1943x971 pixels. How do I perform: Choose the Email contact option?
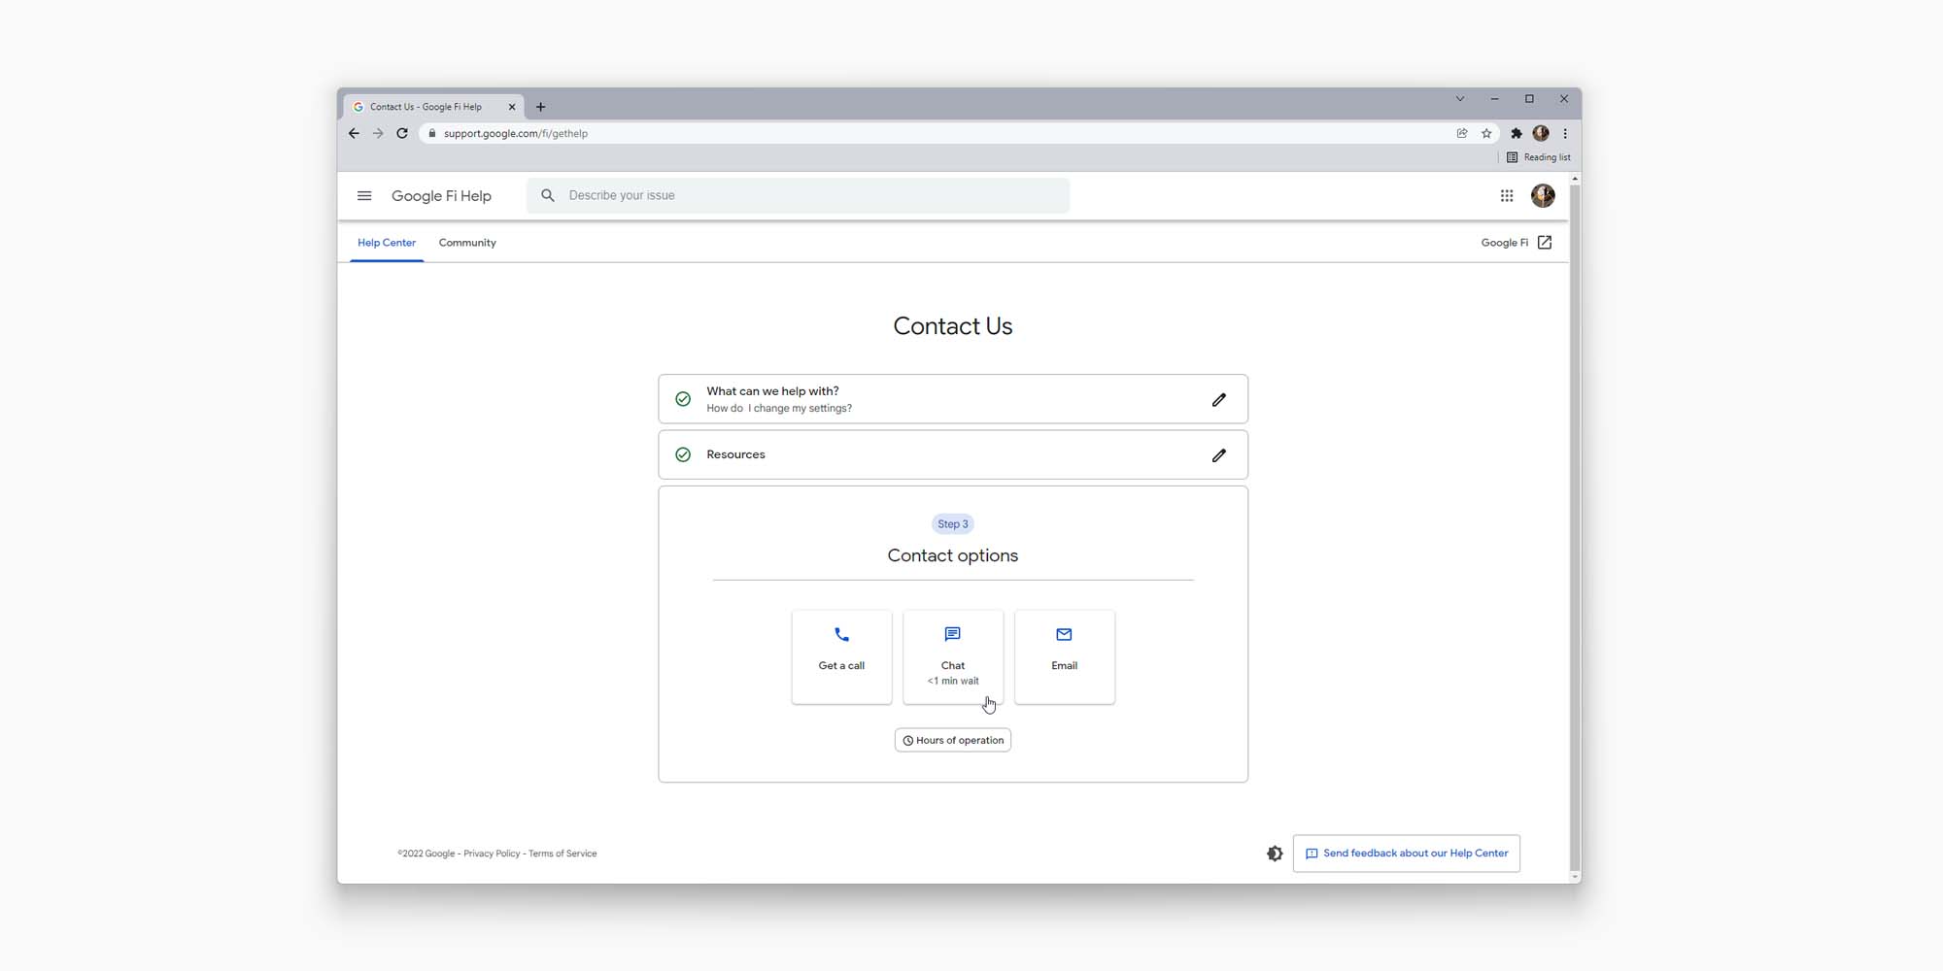pyautogui.click(x=1064, y=656)
